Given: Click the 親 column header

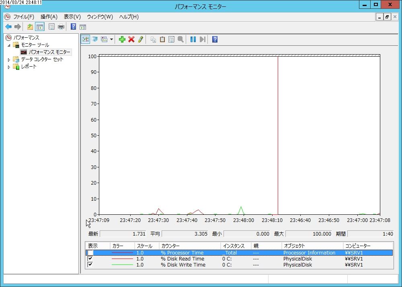Looking at the screenshot, I should [267, 246].
